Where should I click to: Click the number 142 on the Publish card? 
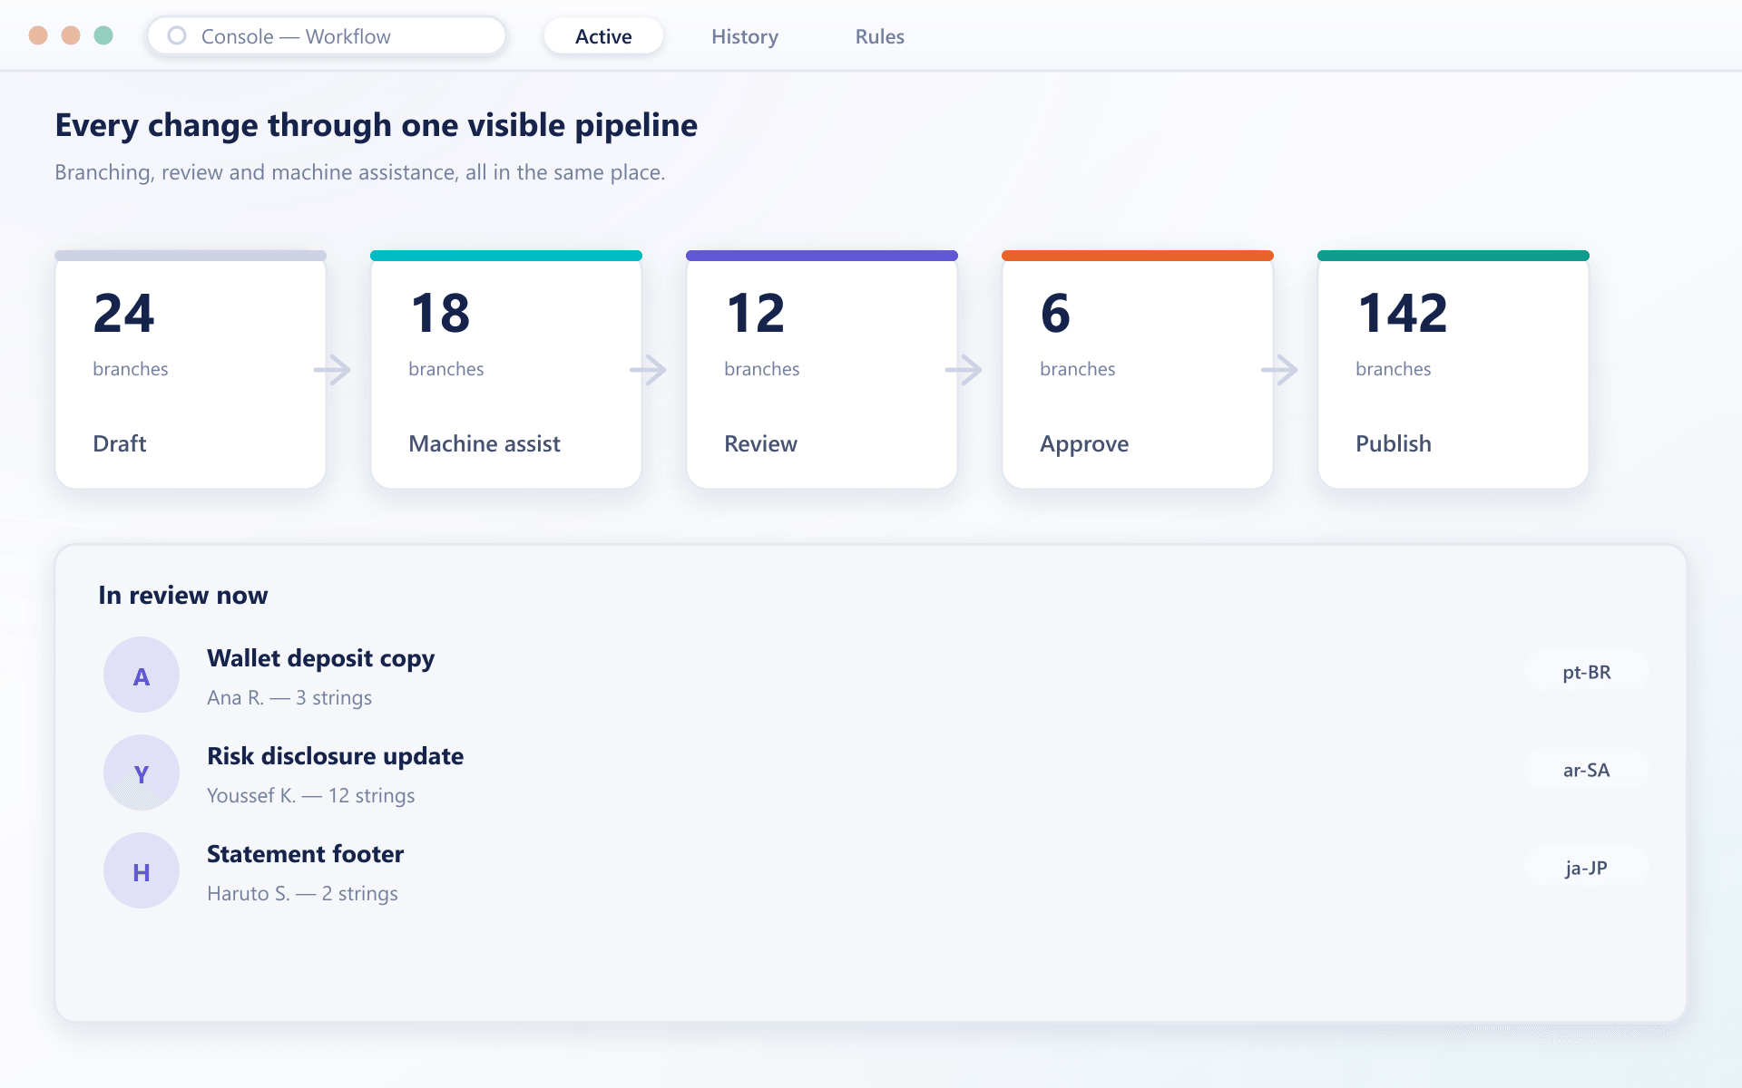pyautogui.click(x=1403, y=314)
